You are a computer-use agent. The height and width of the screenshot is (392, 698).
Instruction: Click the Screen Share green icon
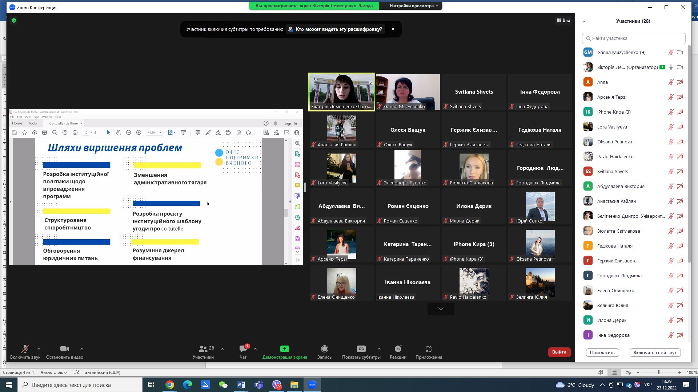tap(285, 349)
